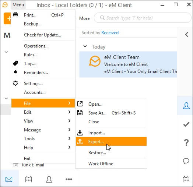Collapse the right sidebar arrow
Screen dimensions: 193x187
click(x=187, y=35)
